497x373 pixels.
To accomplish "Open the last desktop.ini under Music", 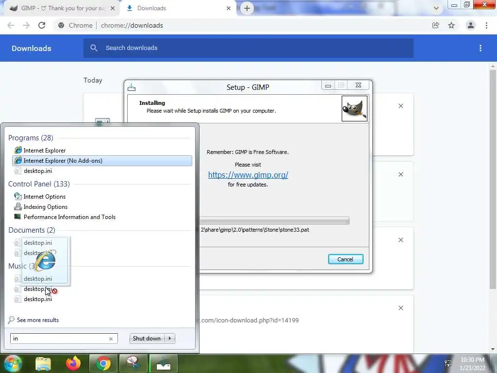I will tap(102, 299).
